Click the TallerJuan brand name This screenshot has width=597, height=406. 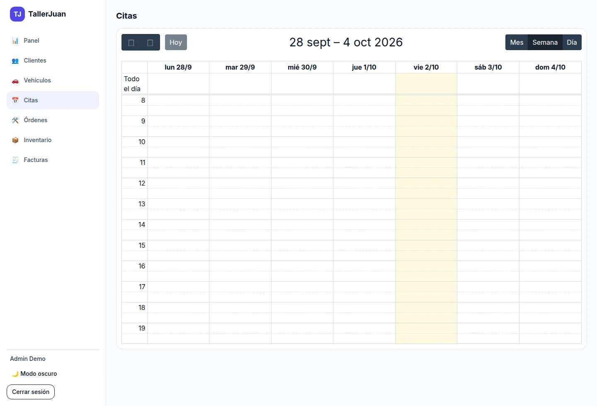pos(47,14)
